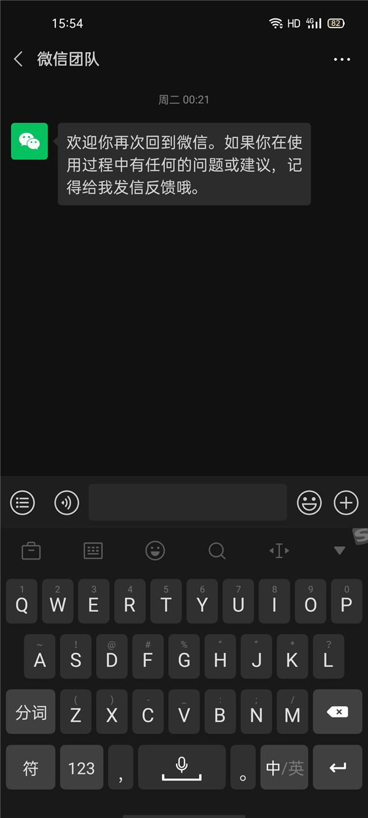The width and height of the screenshot is (368, 818).
Task: Open the keyboard toolbox briefcase icon
Action: pyautogui.click(x=31, y=550)
